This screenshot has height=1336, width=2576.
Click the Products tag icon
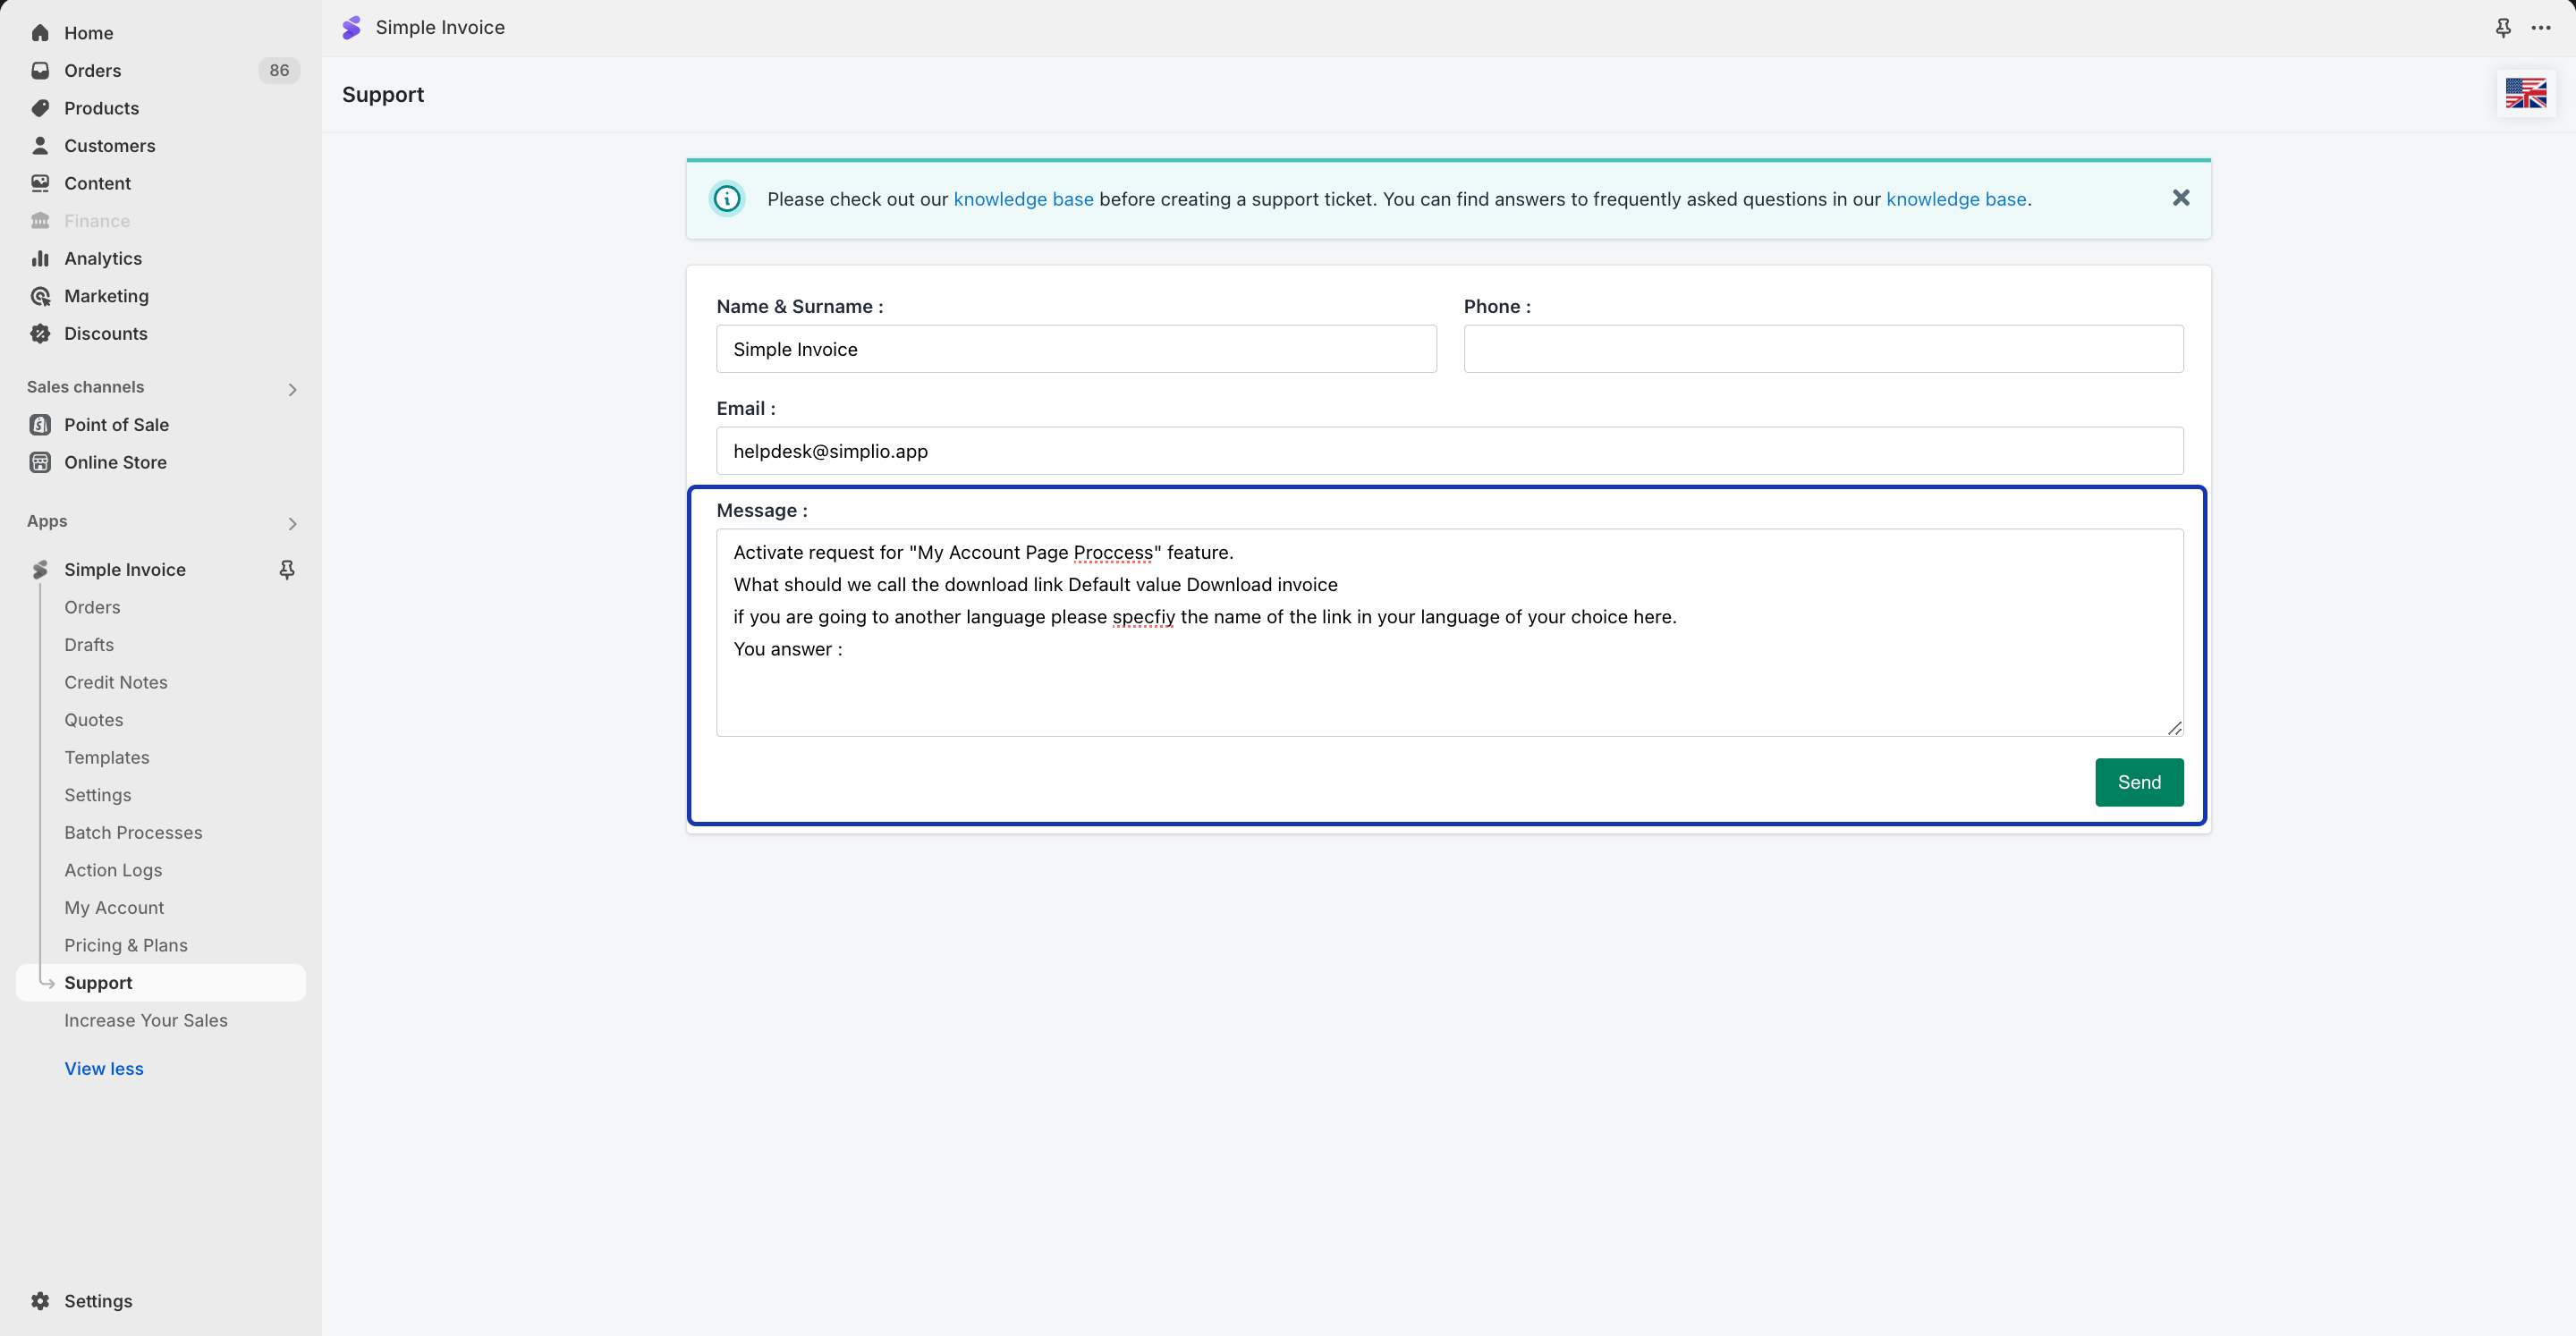tap(40, 108)
